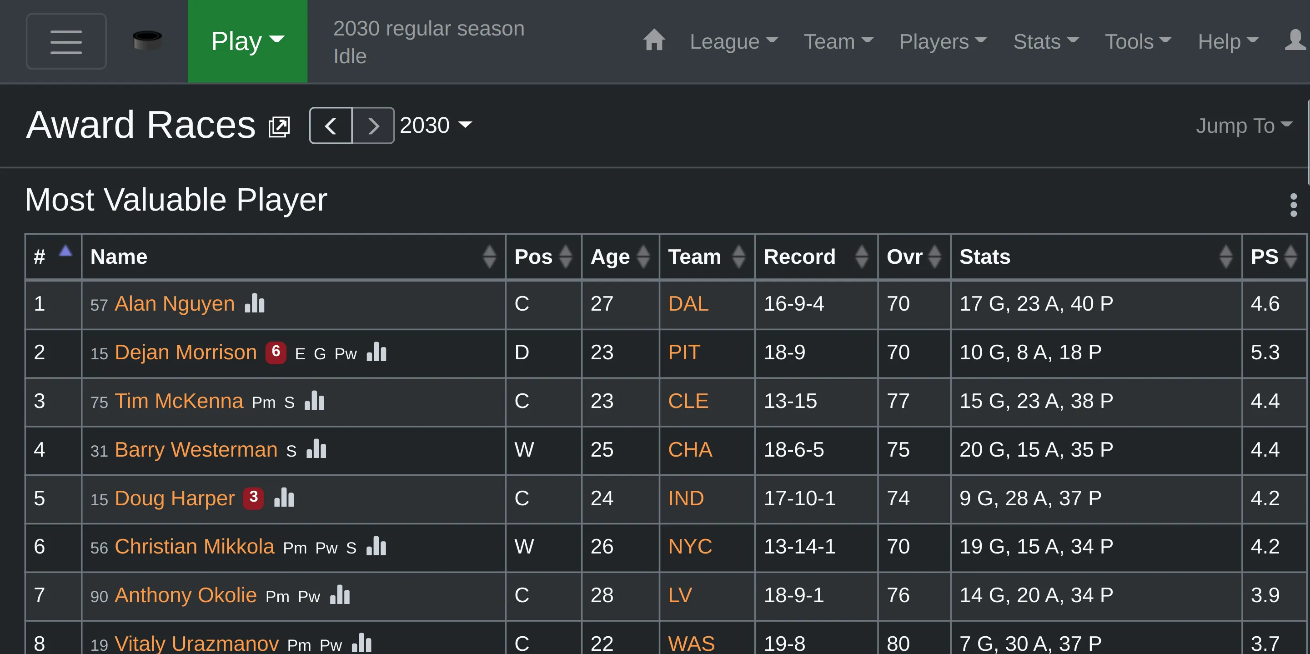Click the hockey puck logo

click(x=147, y=40)
